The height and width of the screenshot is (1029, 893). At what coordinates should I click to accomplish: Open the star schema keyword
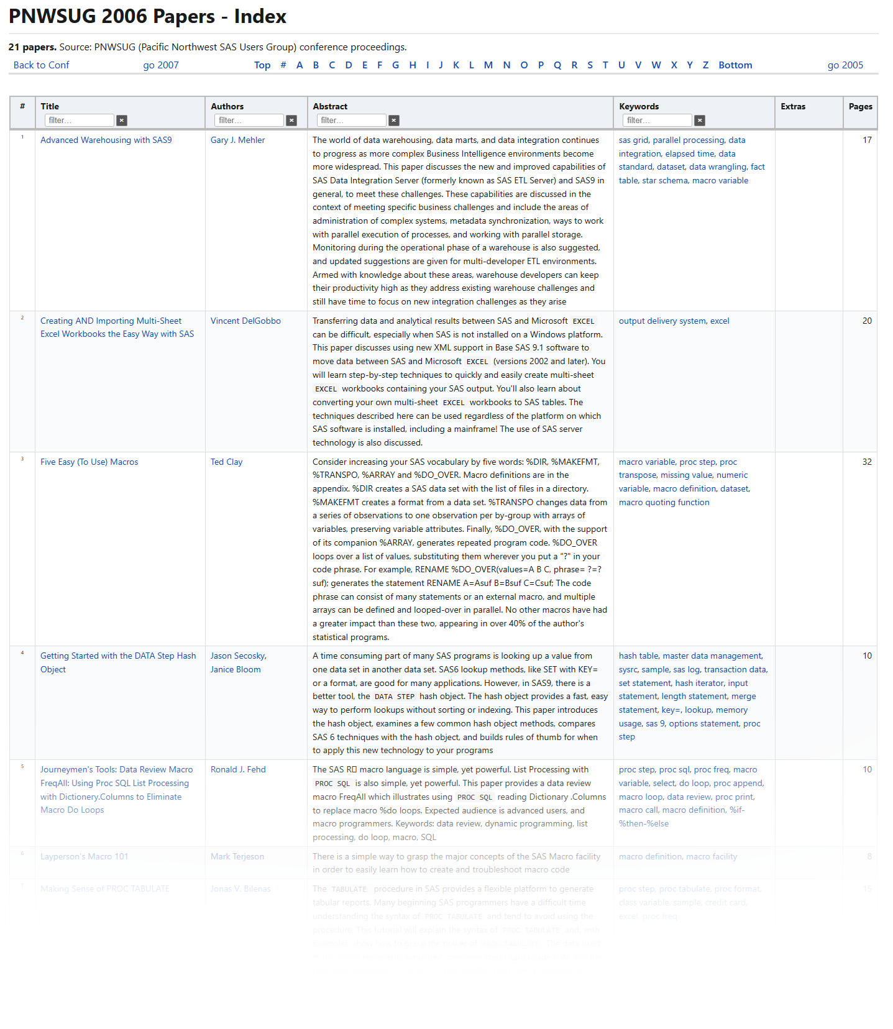[665, 181]
